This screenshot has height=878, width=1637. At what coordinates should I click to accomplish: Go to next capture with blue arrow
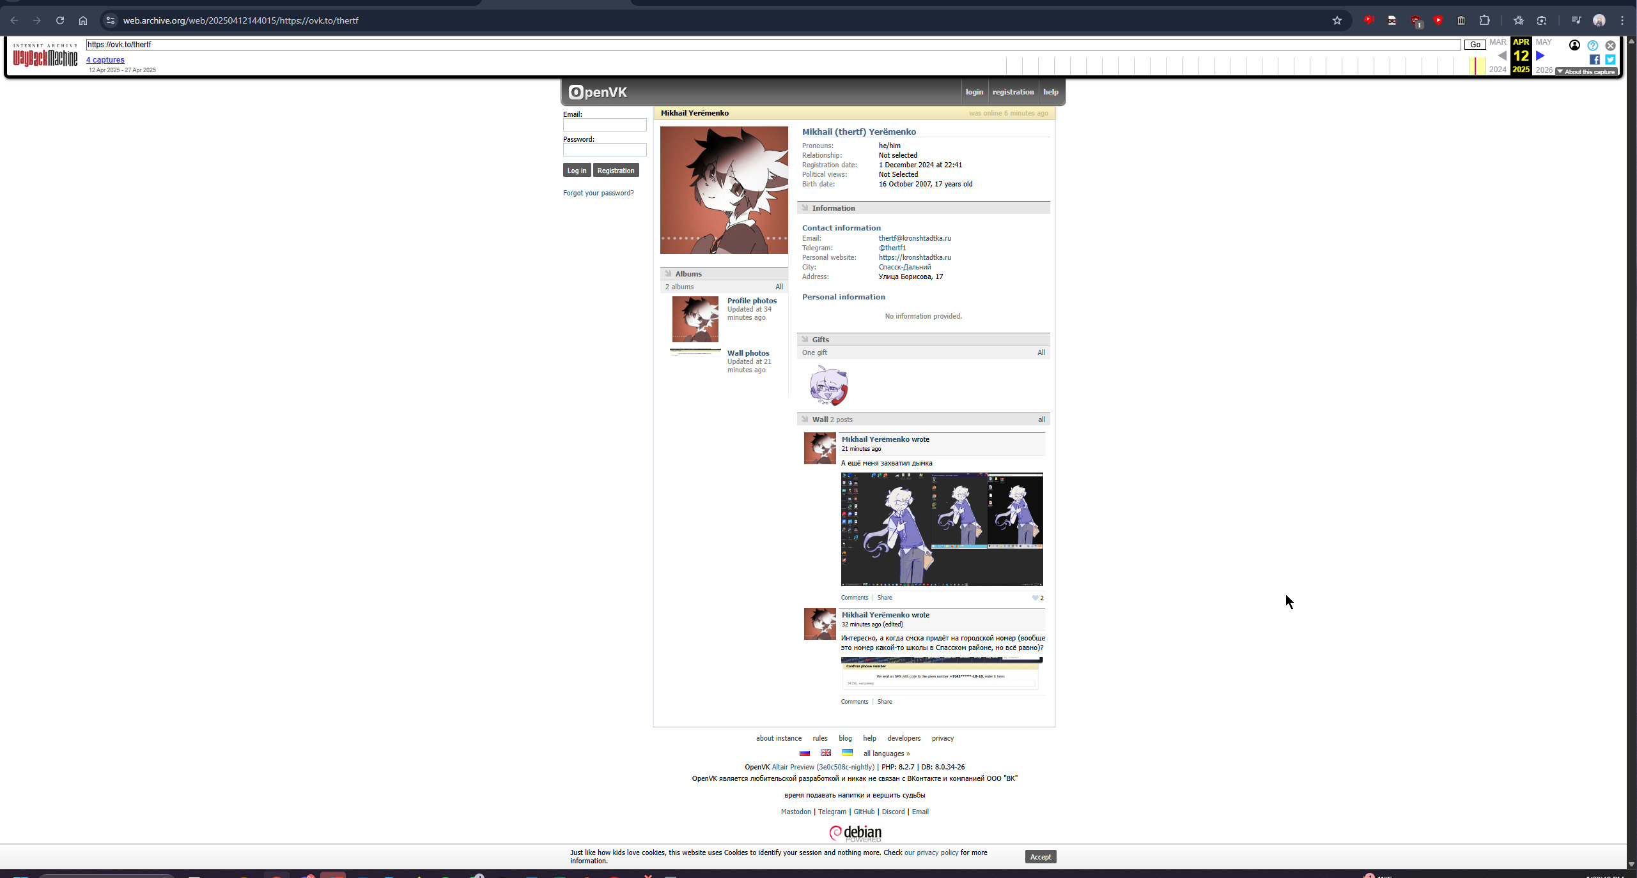1540,56
